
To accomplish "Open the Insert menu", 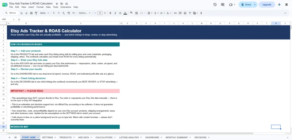I will [31, 7].
